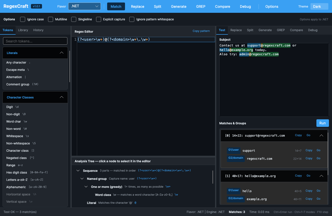The height and width of the screenshot is (216, 332).
Task: Open the Library tab in left panel
Action: (x=23, y=30)
